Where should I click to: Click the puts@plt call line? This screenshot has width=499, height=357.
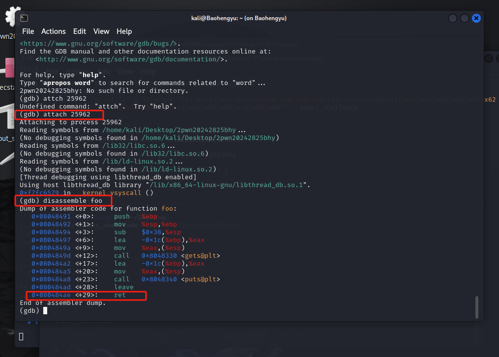(x=126, y=279)
